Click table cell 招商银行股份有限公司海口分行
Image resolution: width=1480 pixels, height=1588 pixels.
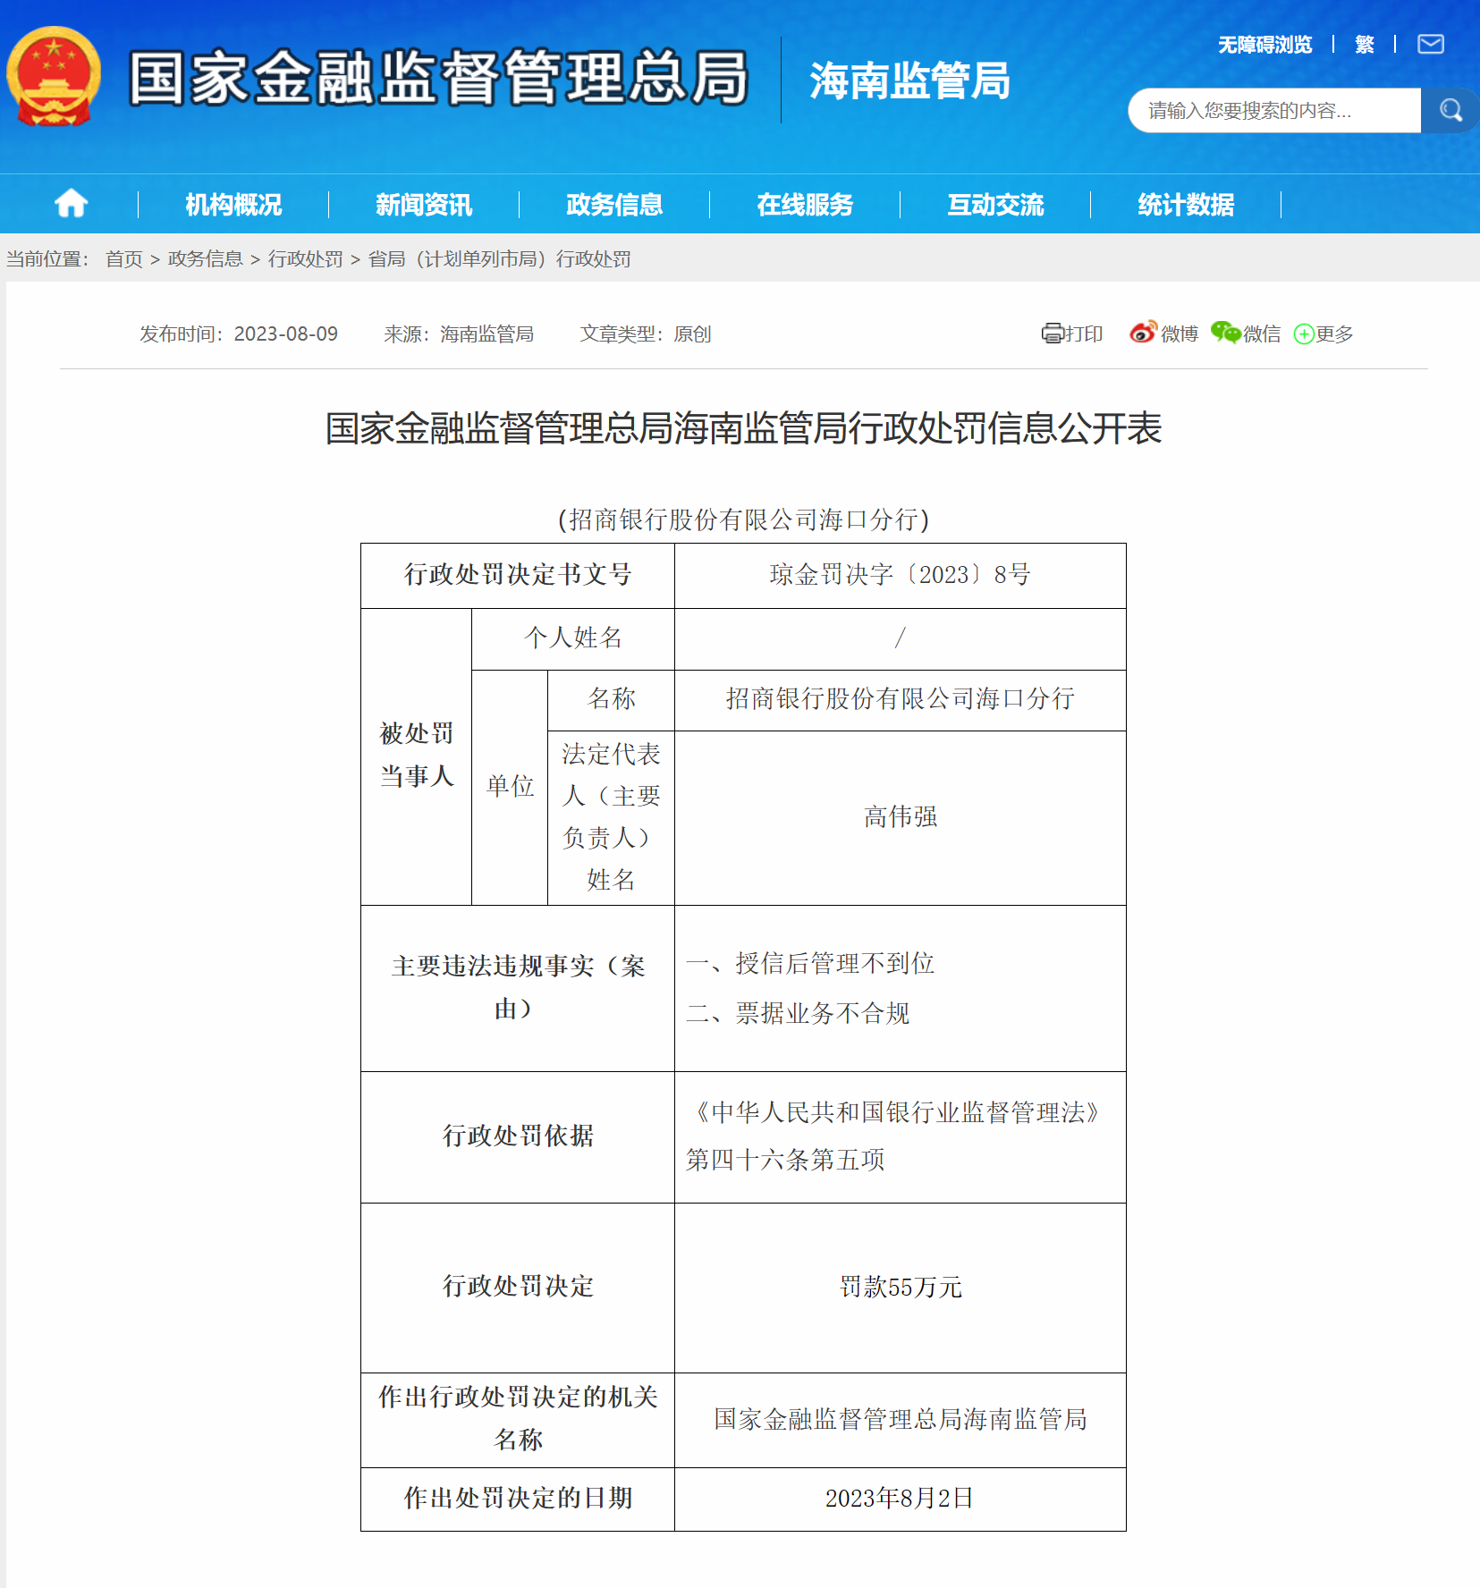pos(900,699)
